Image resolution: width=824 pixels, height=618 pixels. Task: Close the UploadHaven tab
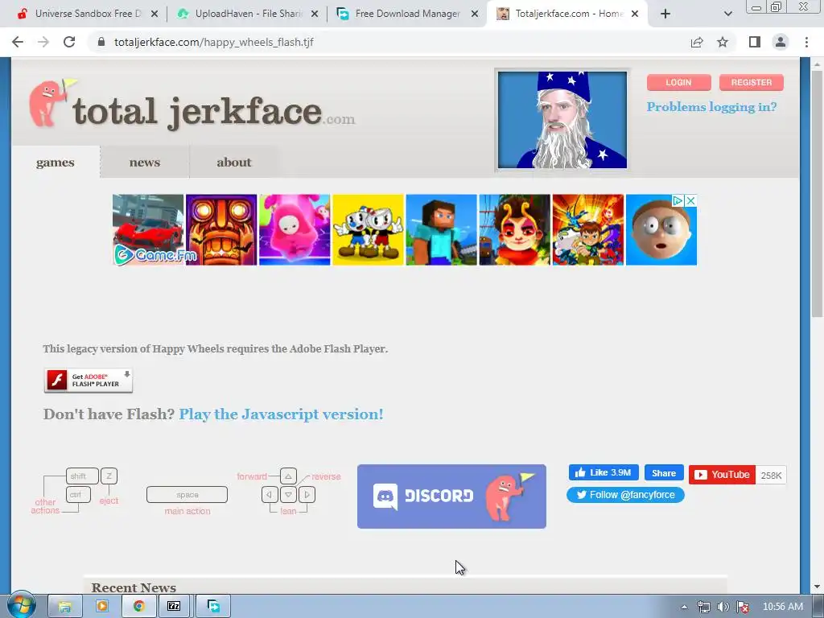click(x=315, y=14)
